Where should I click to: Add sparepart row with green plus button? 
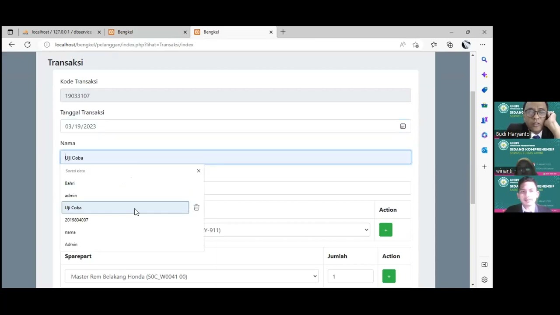coord(389,276)
